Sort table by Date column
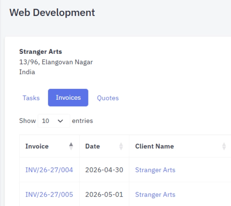Viewport: 231px width, 206px height. tap(121, 146)
